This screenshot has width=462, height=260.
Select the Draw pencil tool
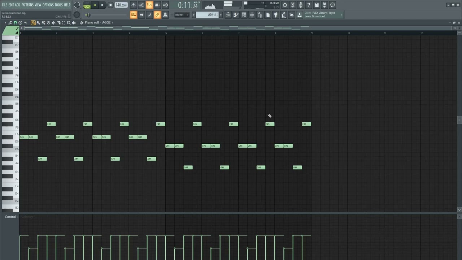tap(33, 23)
